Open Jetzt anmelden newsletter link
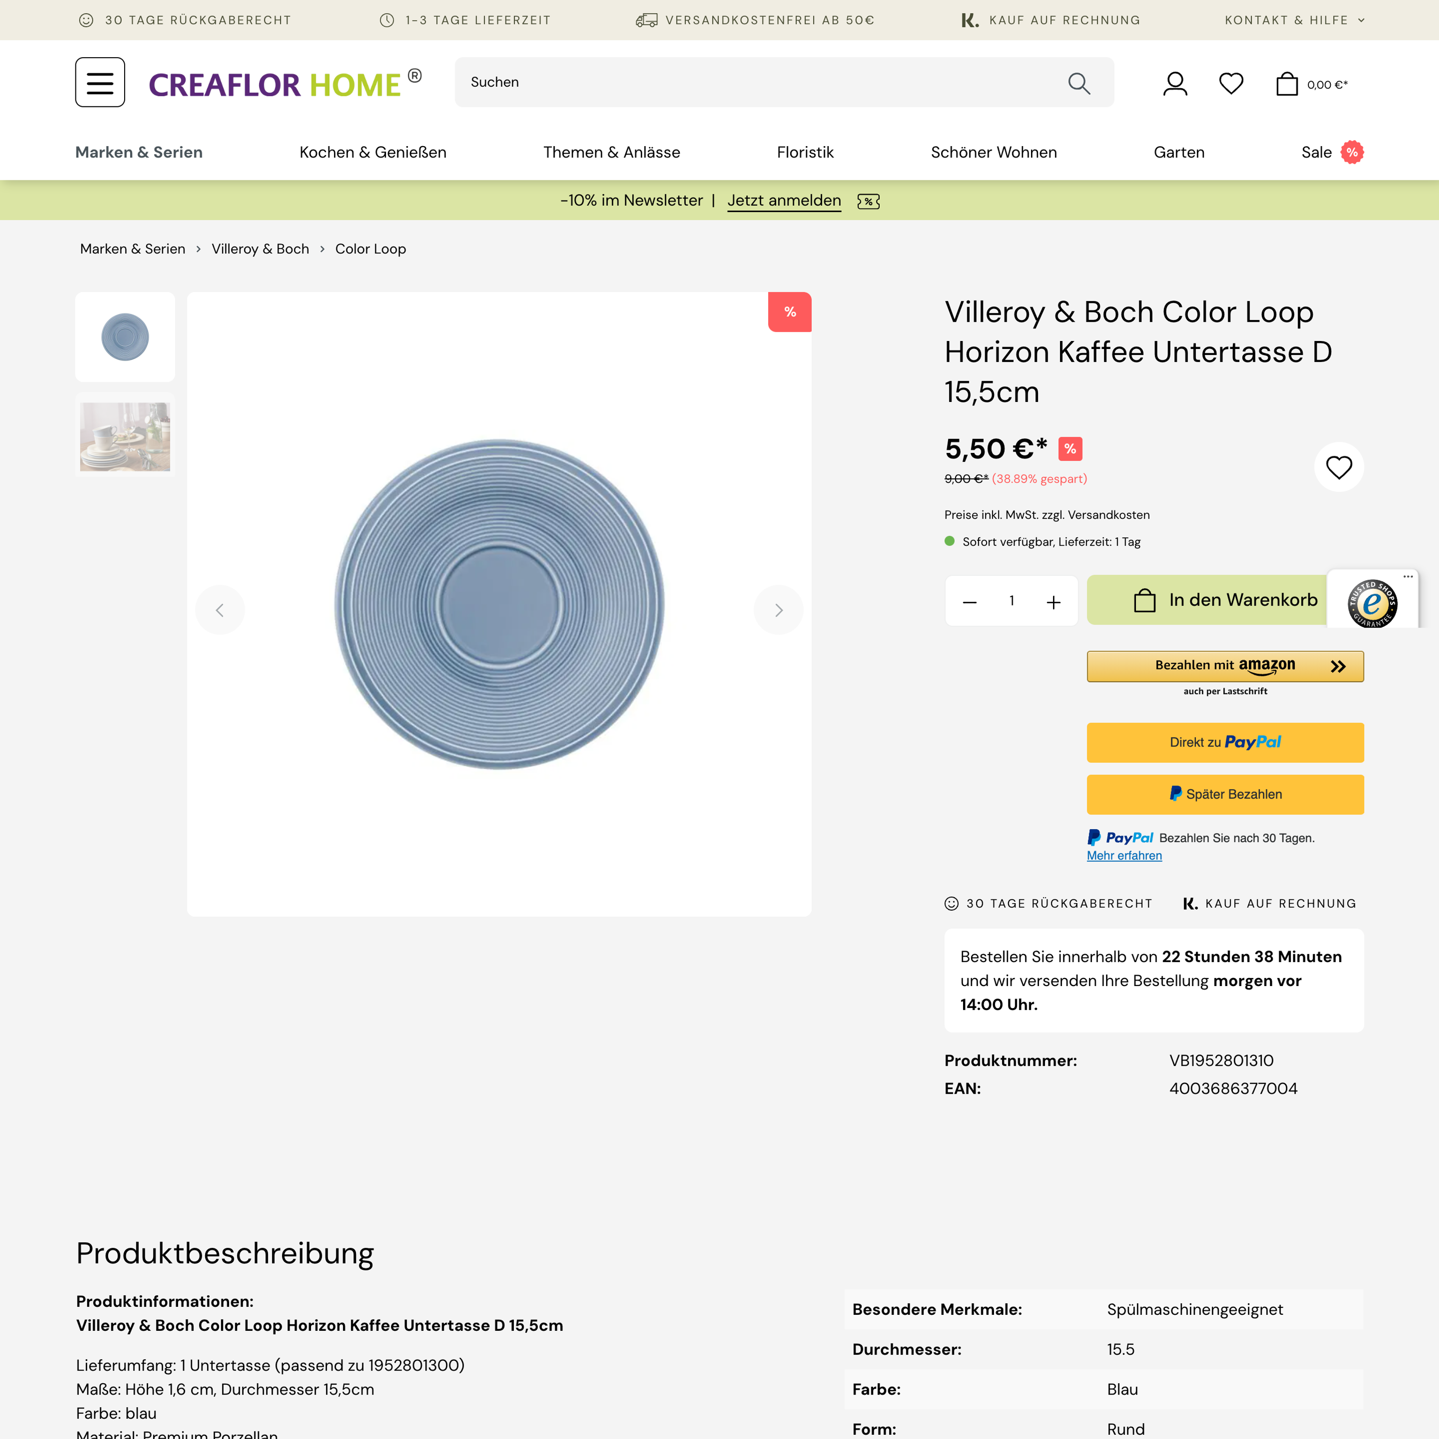Image resolution: width=1439 pixels, height=1439 pixels. pyautogui.click(x=784, y=200)
